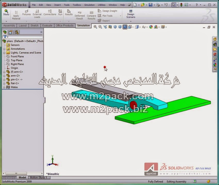Open Plot Tools
The height and width of the screenshot is (185, 219).
(105, 16)
